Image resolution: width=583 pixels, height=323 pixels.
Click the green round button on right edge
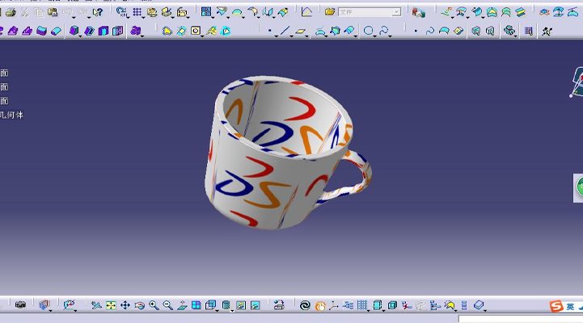click(579, 187)
